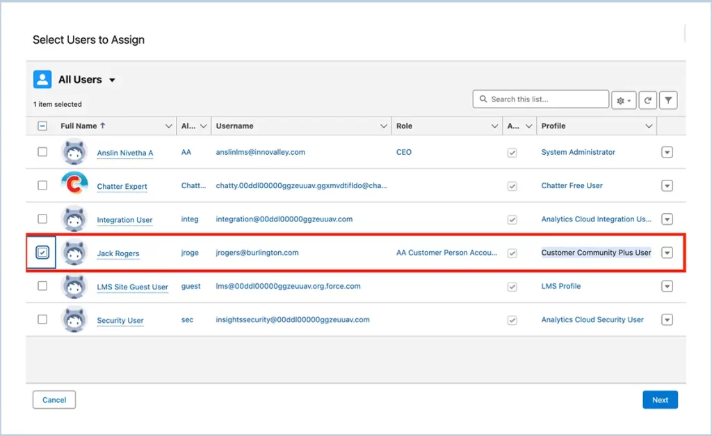Show row actions for Integration User
Viewport: 712px width, 436px height.
(667, 219)
